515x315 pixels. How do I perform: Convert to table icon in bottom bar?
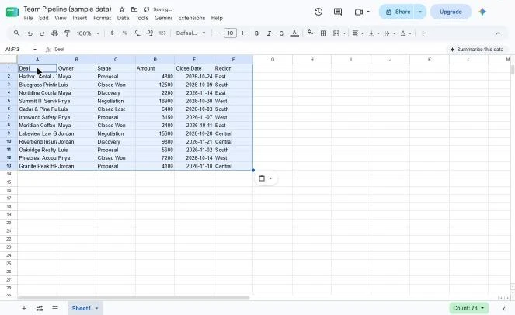(x=40, y=309)
